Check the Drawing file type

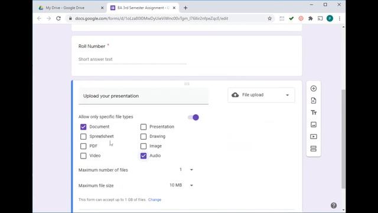coord(144,137)
